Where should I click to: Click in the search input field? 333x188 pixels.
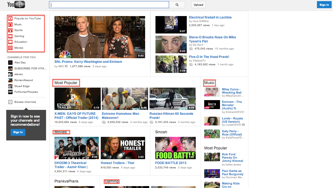(109, 5)
